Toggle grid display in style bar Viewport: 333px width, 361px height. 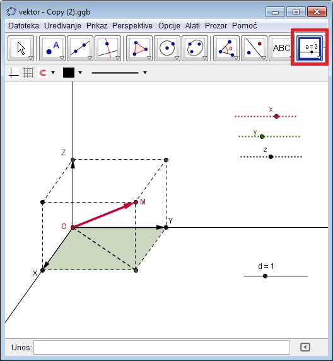[28, 73]
